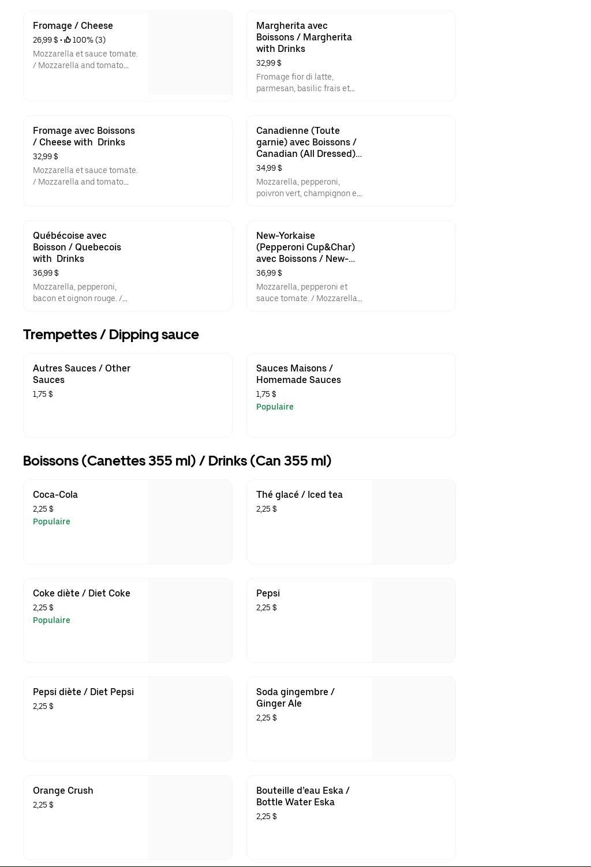Image resolution: width=591 pixels, height=867 pixels.
Task: Click the Coca-Cola product image placeholder
Action: point(190,521)
